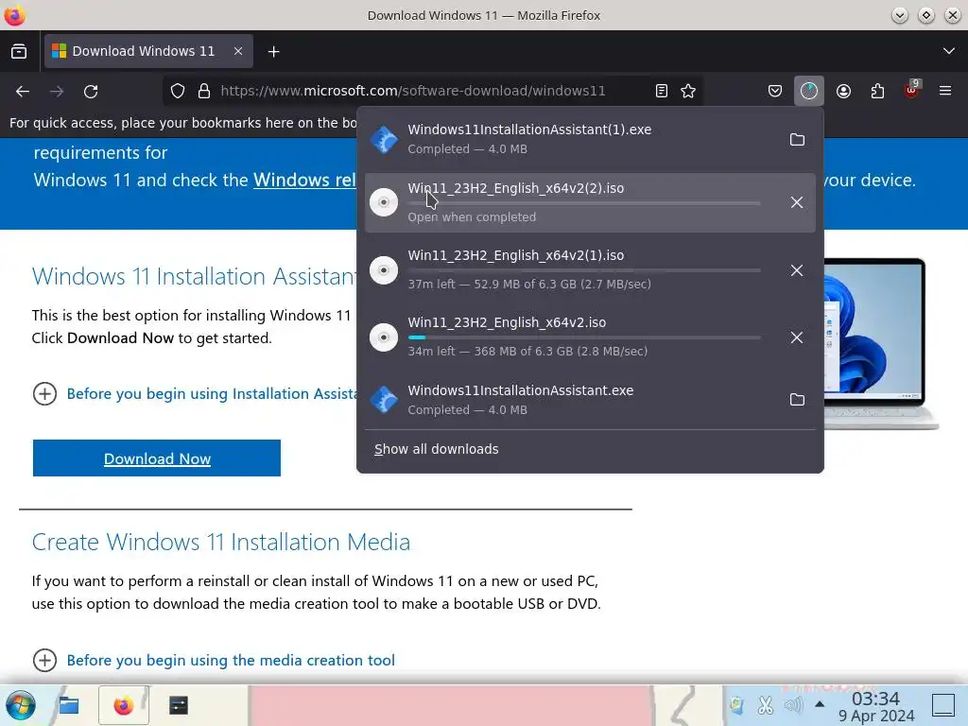The width and height of the screenshot is (968, 726).
Task: Open the extensions puzzle icon
Action: [x=877, y=92]
